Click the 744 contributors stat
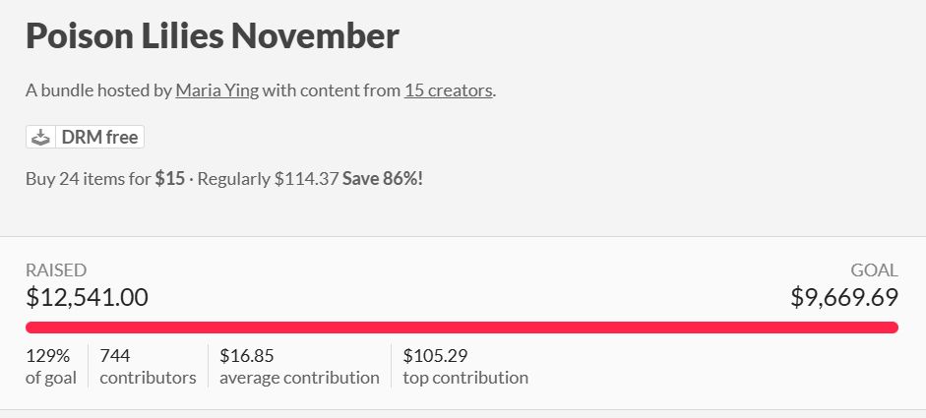 pyautogui.click(x=148, y=366)
